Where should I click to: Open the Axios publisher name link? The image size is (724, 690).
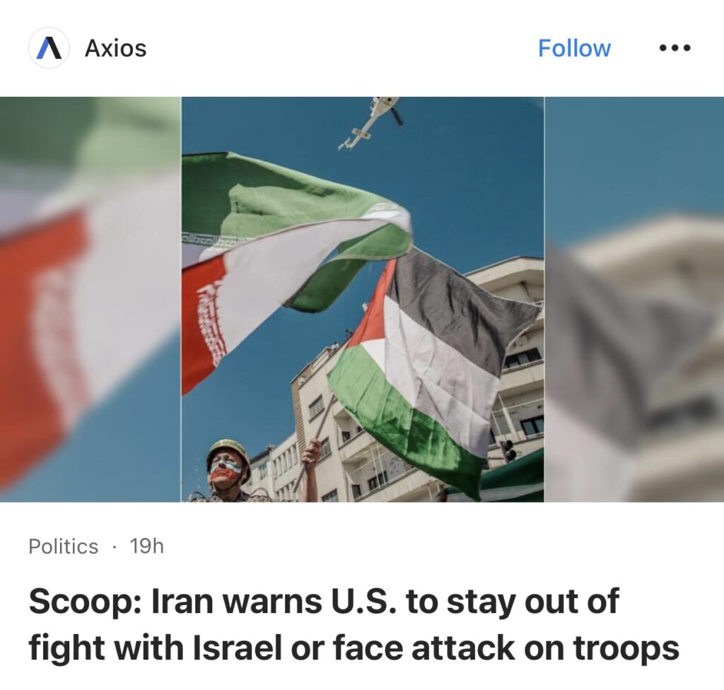tap(115, 48)
